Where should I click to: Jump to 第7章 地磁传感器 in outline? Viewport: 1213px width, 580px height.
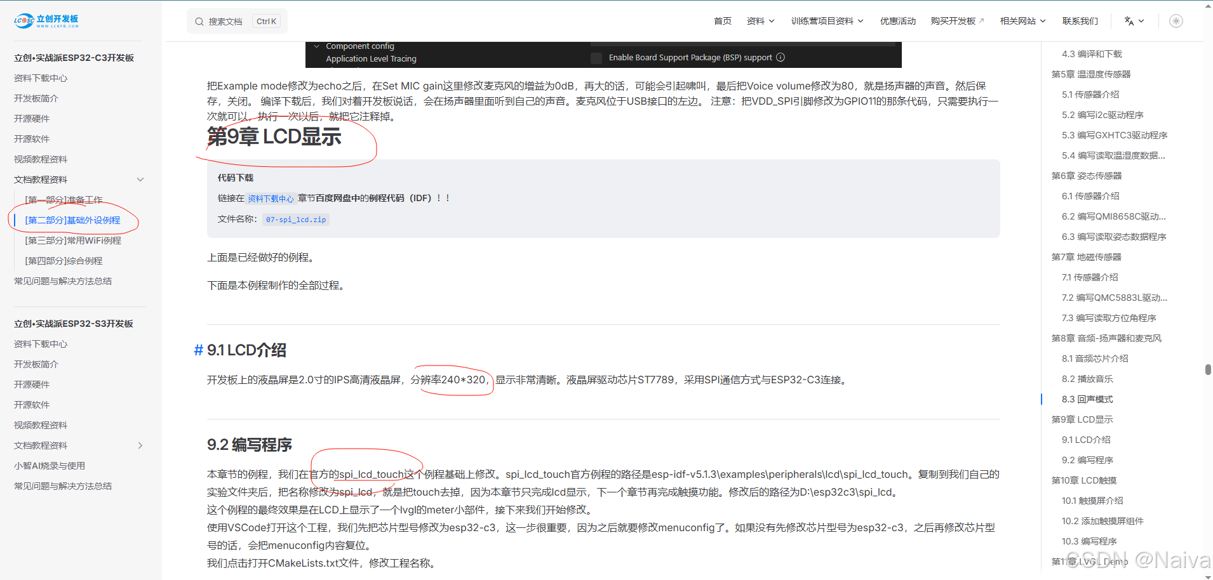pyautogui.click(x=1087, y=257)
